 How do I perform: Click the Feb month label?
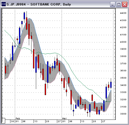point(18,118)
